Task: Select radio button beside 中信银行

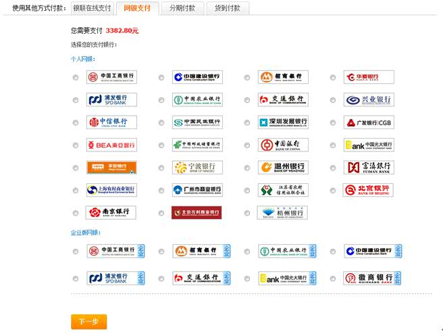Action: (x=76, y=122)
